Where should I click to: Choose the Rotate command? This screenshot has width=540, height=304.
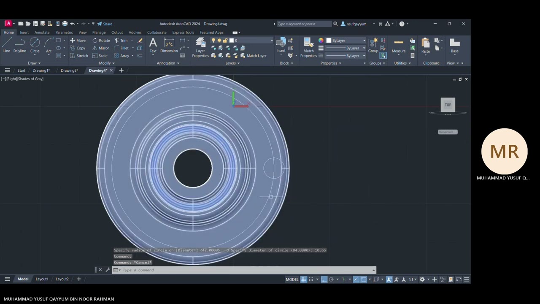[x=101, y=41]
